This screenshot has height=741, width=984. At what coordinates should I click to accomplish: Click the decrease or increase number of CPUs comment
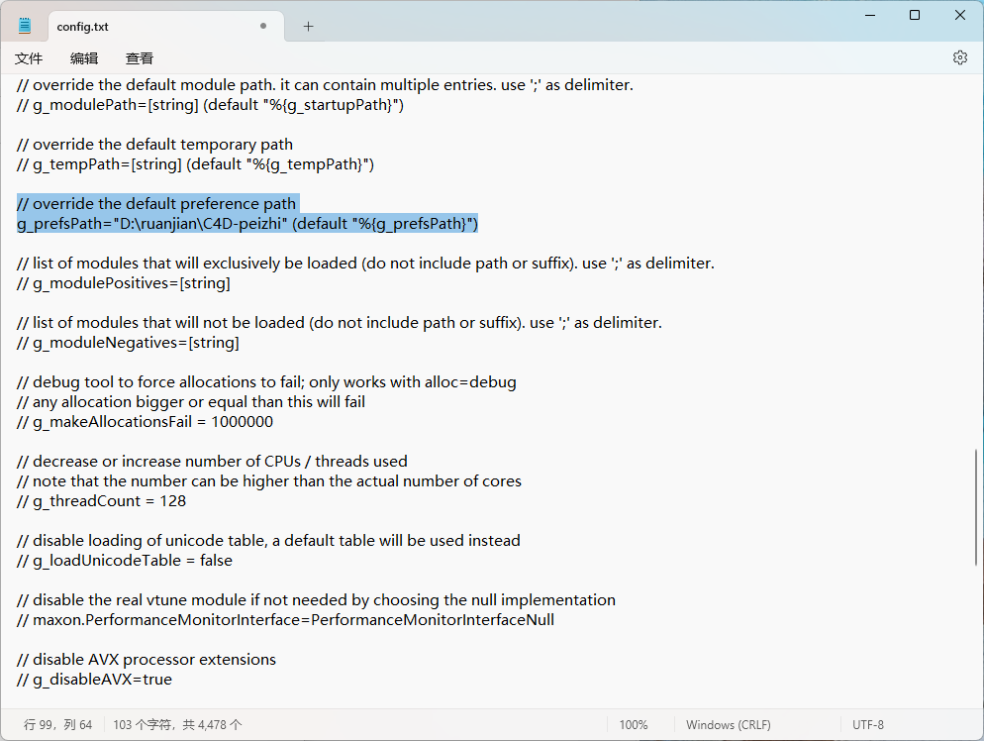(212, 462)
